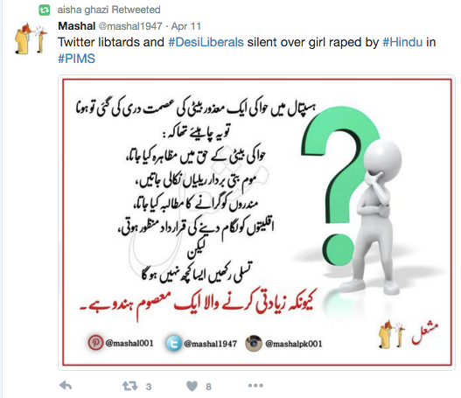The image size is (461, 398).
Task: Open the more options ellipsis menu
Action: 255,386
